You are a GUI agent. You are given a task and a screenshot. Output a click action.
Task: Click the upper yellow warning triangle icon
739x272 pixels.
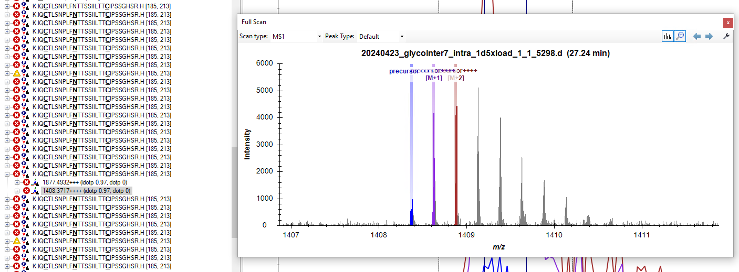pyautogui.click(x=16, y=73)
